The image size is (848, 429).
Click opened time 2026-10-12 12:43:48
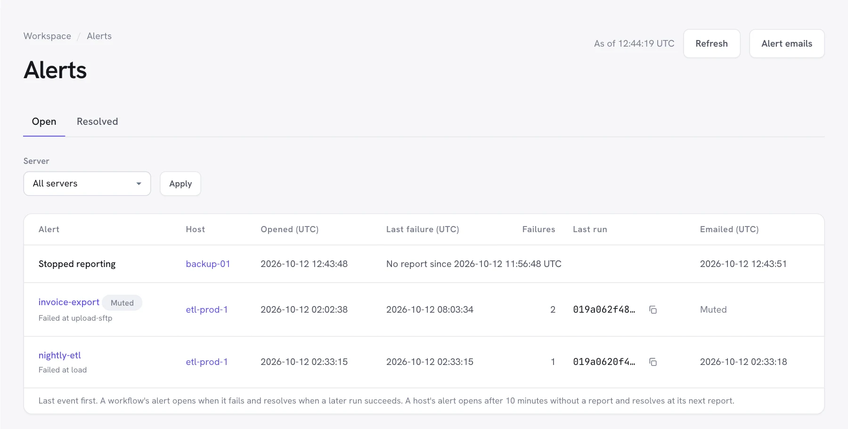click(x=304, y=264)
